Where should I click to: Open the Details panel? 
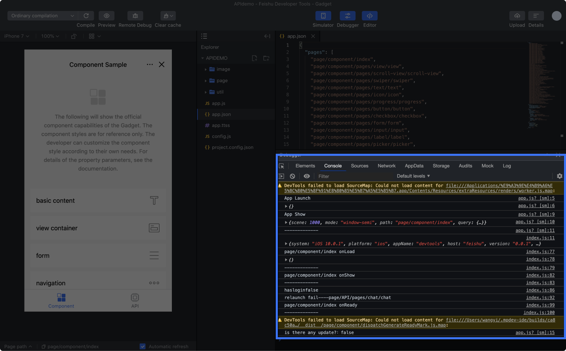point(536,16)
